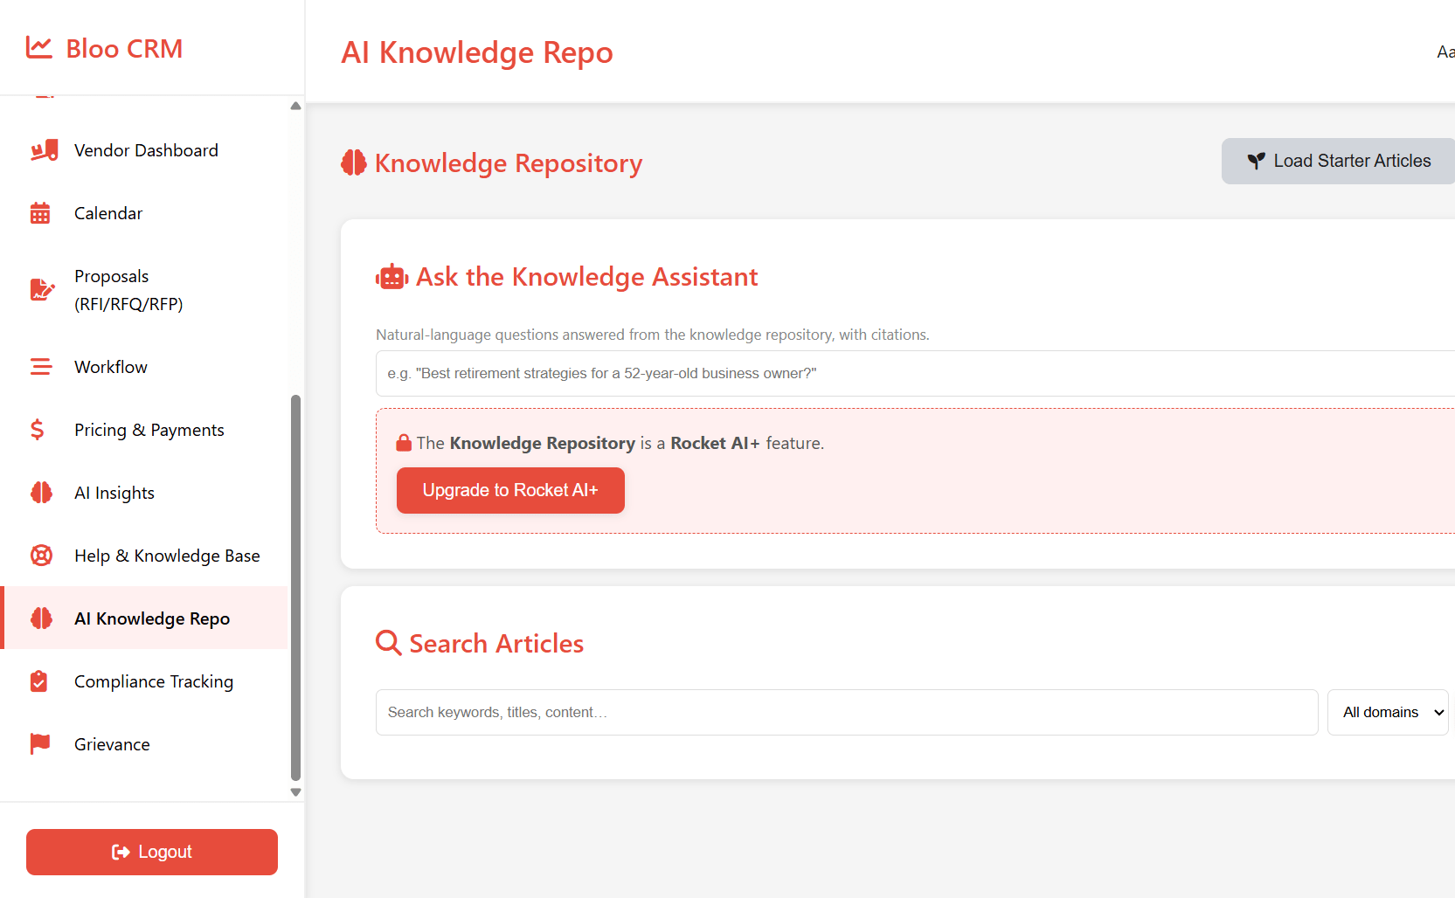Click the logout arrow icon

[121, 852]
